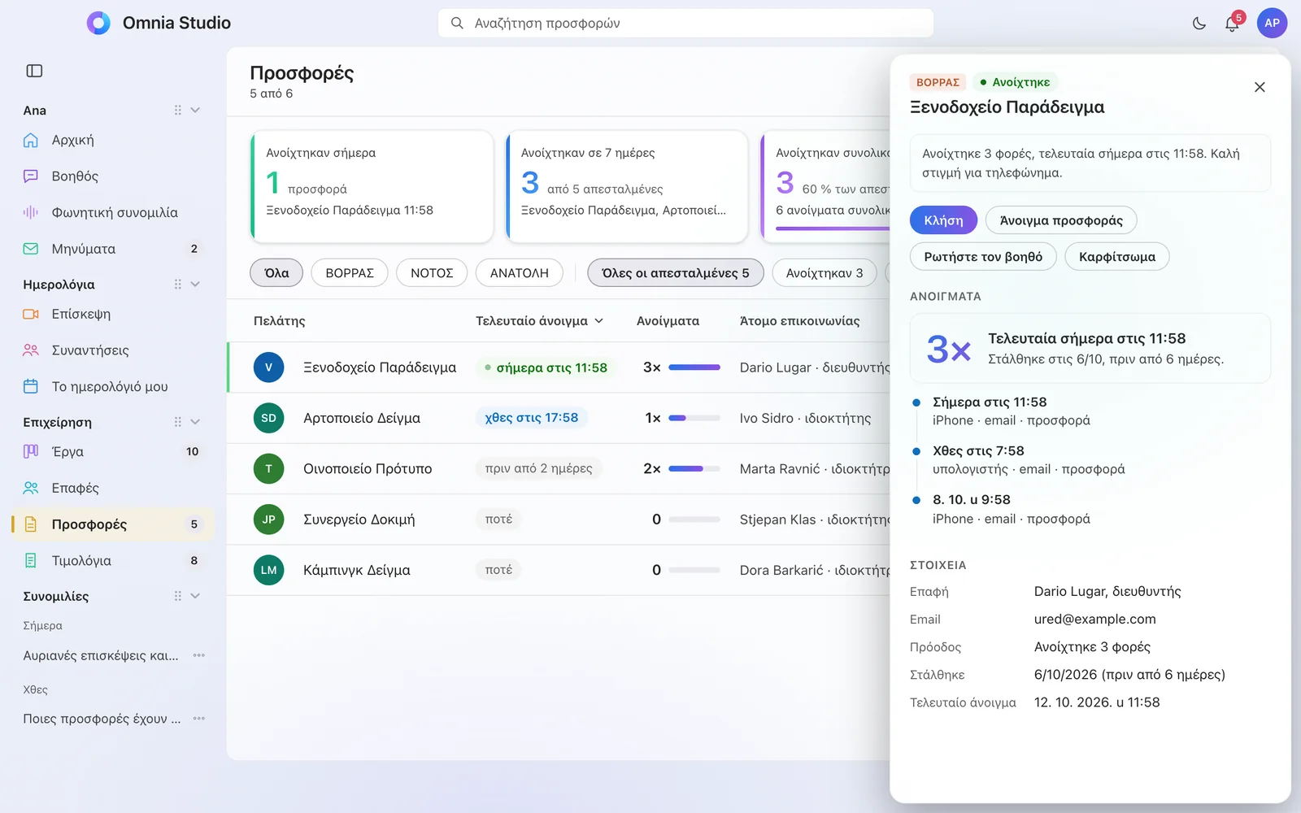
Task: Filter by ΝΟΤΟΣ region
Action: pyautogui.click(x=432, y=273)
